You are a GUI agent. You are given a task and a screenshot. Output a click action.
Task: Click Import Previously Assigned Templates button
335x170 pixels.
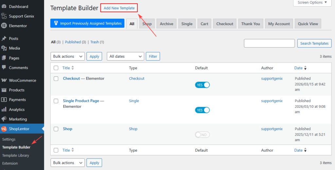87,23
